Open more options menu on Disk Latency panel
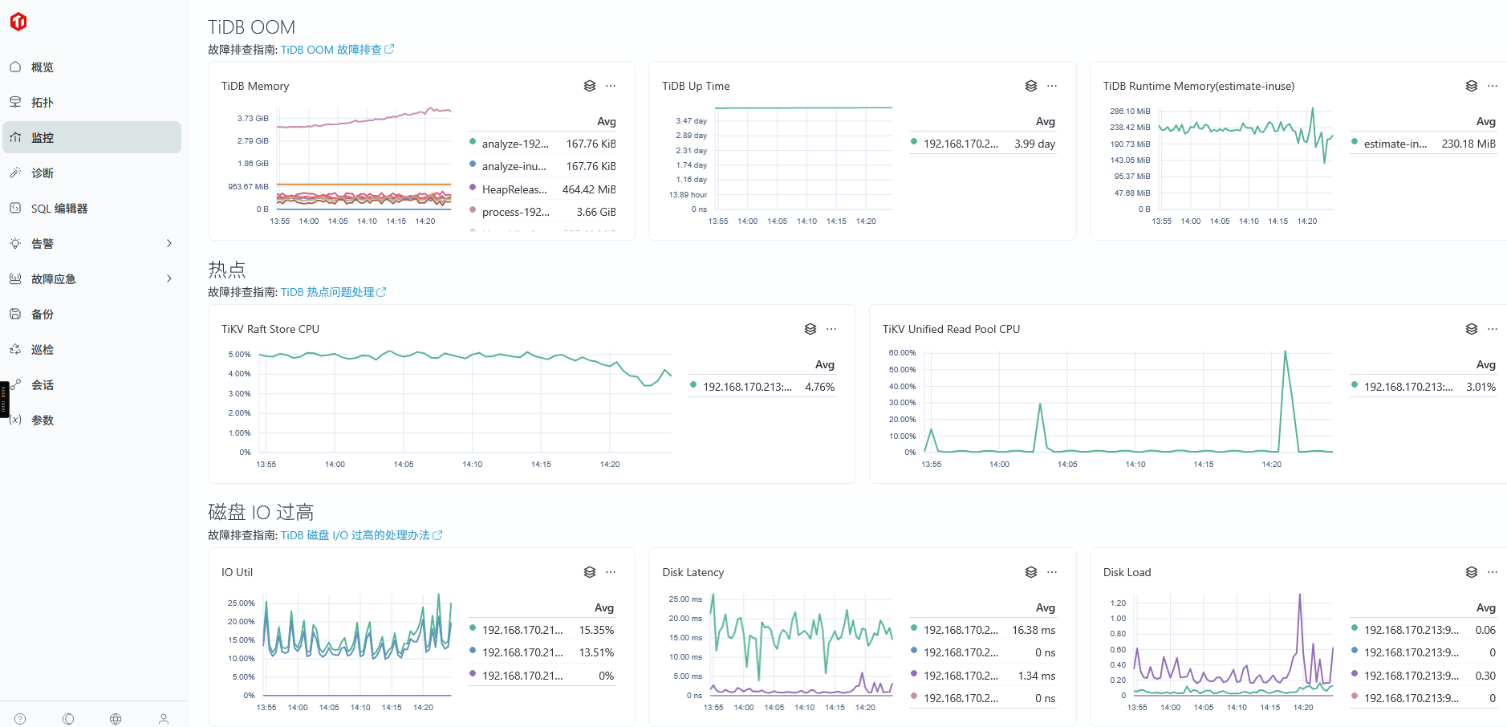 (x=1052, y=572)
